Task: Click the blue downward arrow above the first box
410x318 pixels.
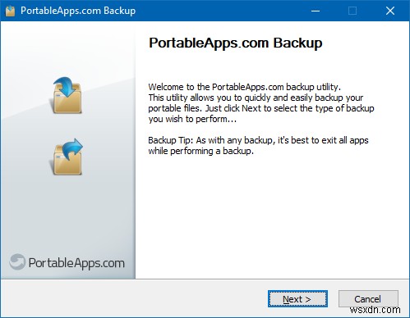Action: [64, 86]
